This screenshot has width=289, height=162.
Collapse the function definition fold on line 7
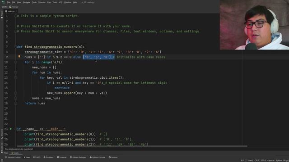point(16,47)
